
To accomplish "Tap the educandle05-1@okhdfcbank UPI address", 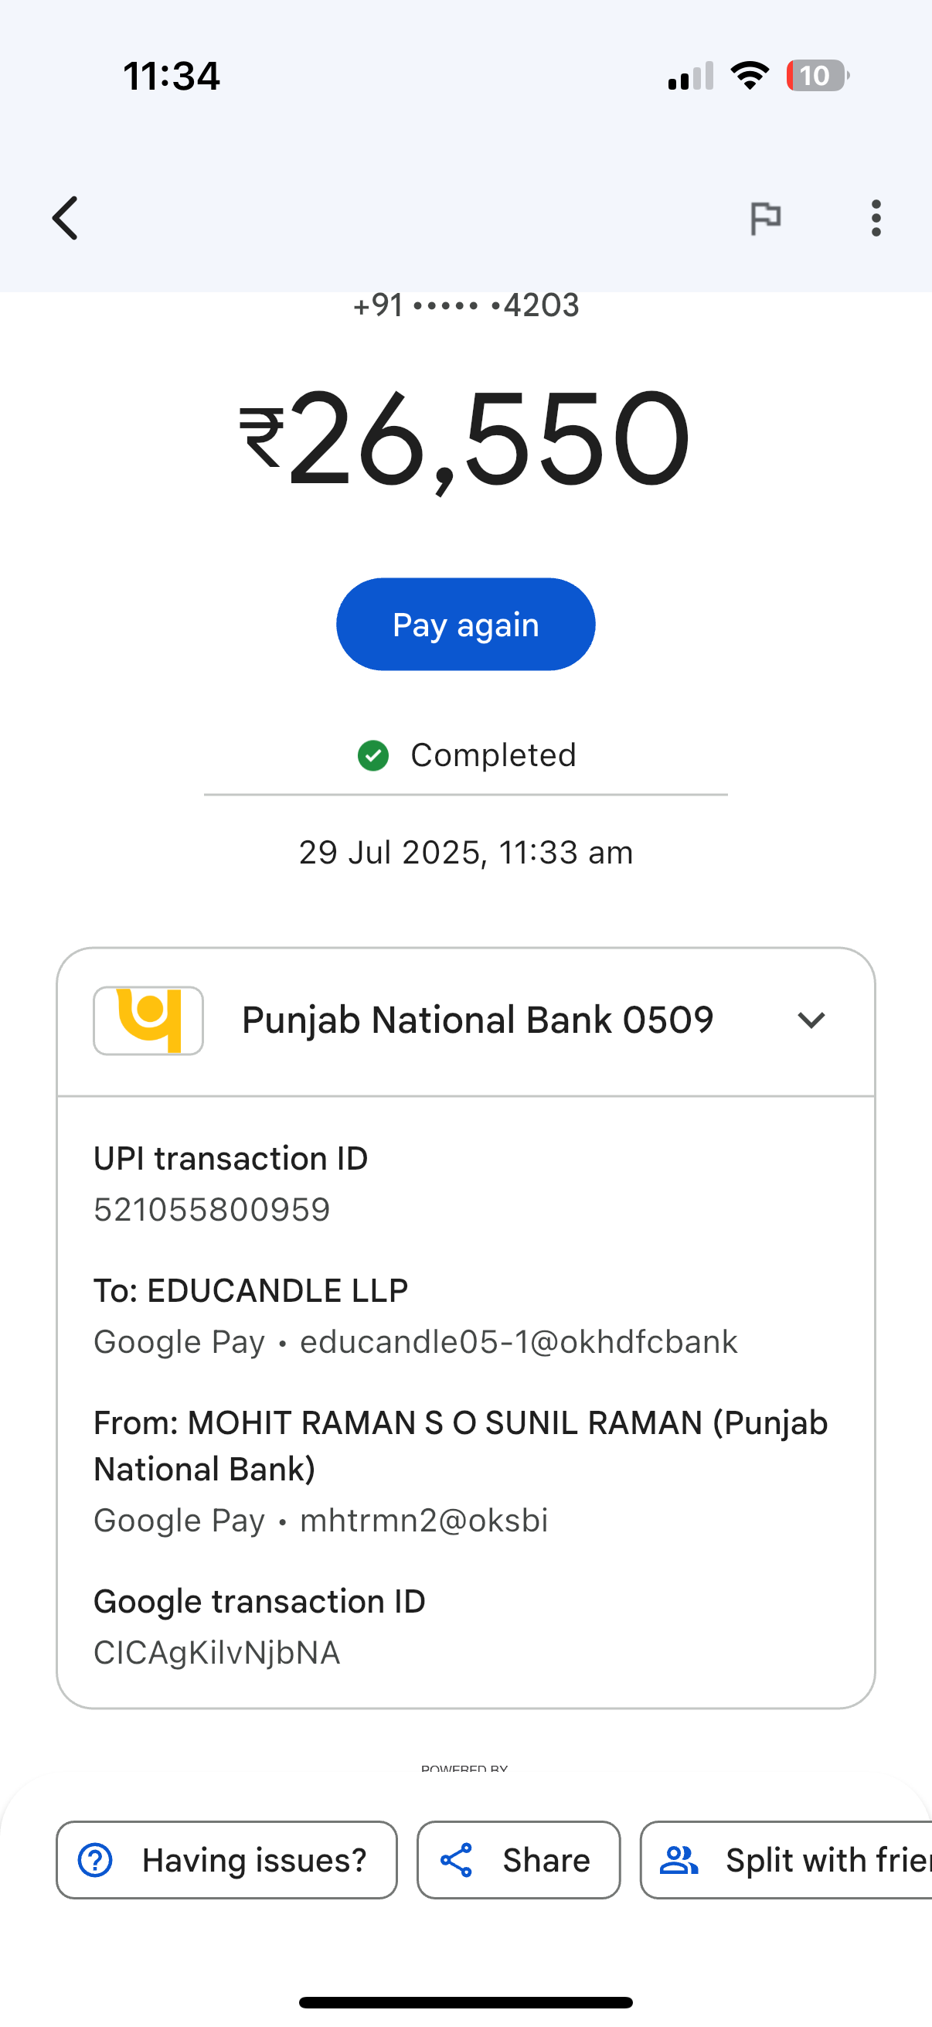I will click(519, 1341).
